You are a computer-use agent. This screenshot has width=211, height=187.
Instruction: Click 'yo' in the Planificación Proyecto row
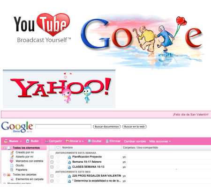click(x=124, y=157)
